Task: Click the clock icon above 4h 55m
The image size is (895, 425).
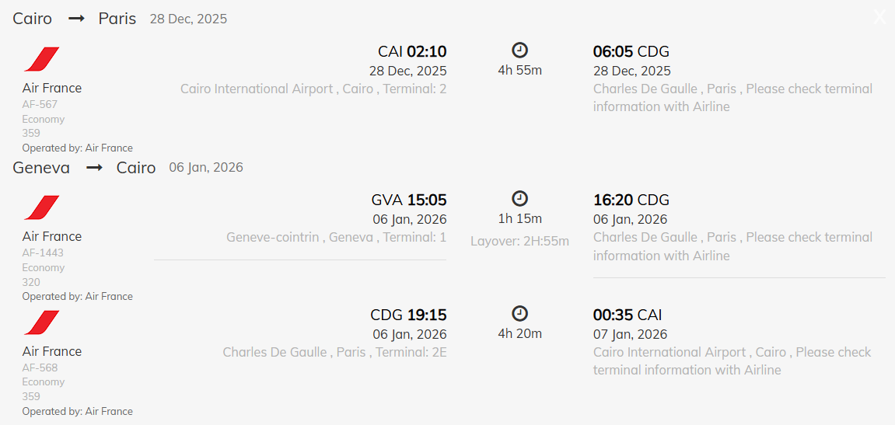Action: [519, 51]
